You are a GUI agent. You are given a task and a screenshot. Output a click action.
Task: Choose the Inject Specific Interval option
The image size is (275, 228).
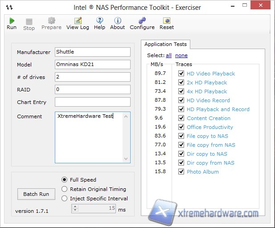65,199
